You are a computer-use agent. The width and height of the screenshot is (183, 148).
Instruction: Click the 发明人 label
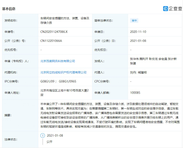[x=99, y=61]
